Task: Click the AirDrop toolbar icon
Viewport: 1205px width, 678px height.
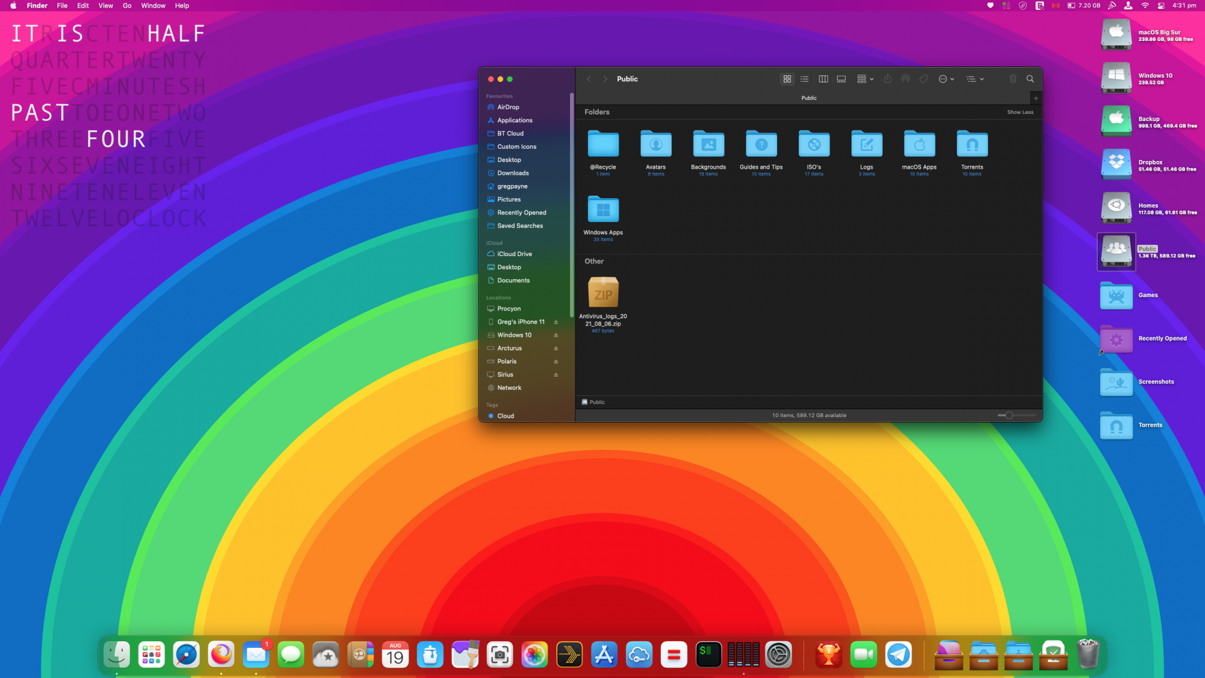Action: click(x=905, y=79)
